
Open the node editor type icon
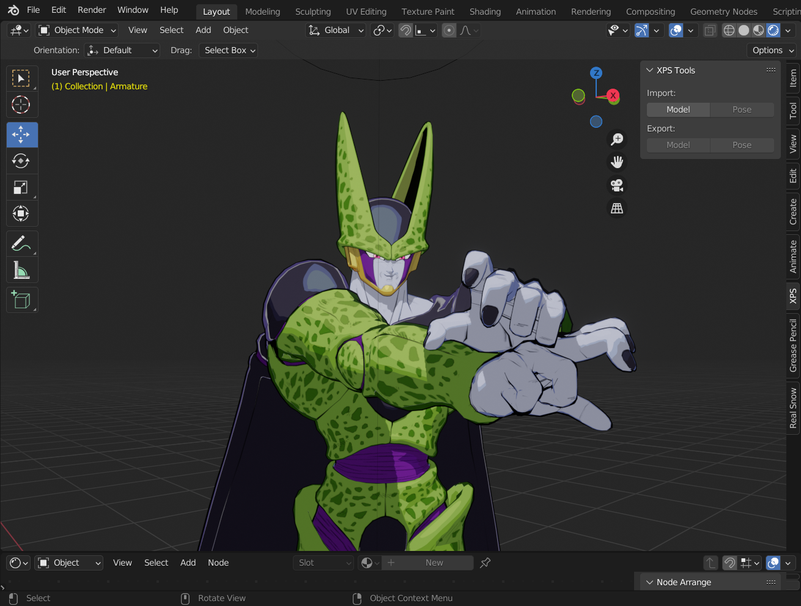tap(19, 563)
